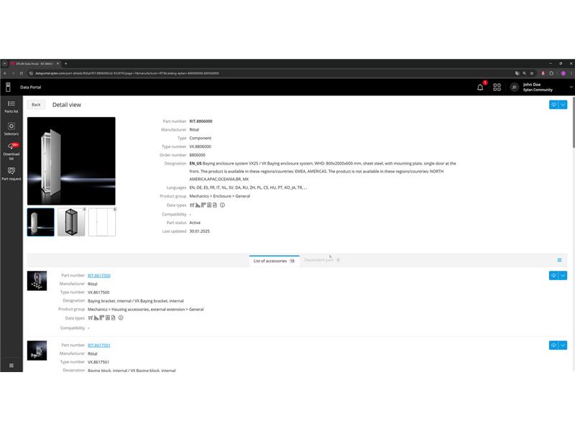575x431 pixels.
Task: Open the browser extensions puzzle icon
Action: pyautogui.click(x=551, y=73)
